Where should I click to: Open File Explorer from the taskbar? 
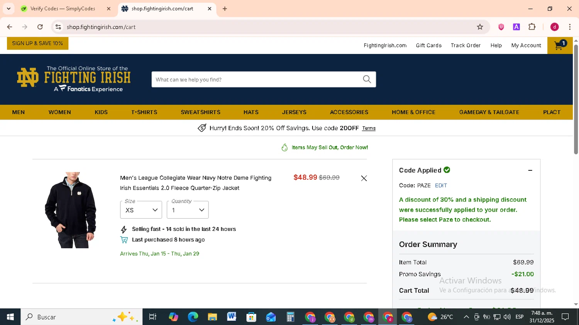pos(212,317)
